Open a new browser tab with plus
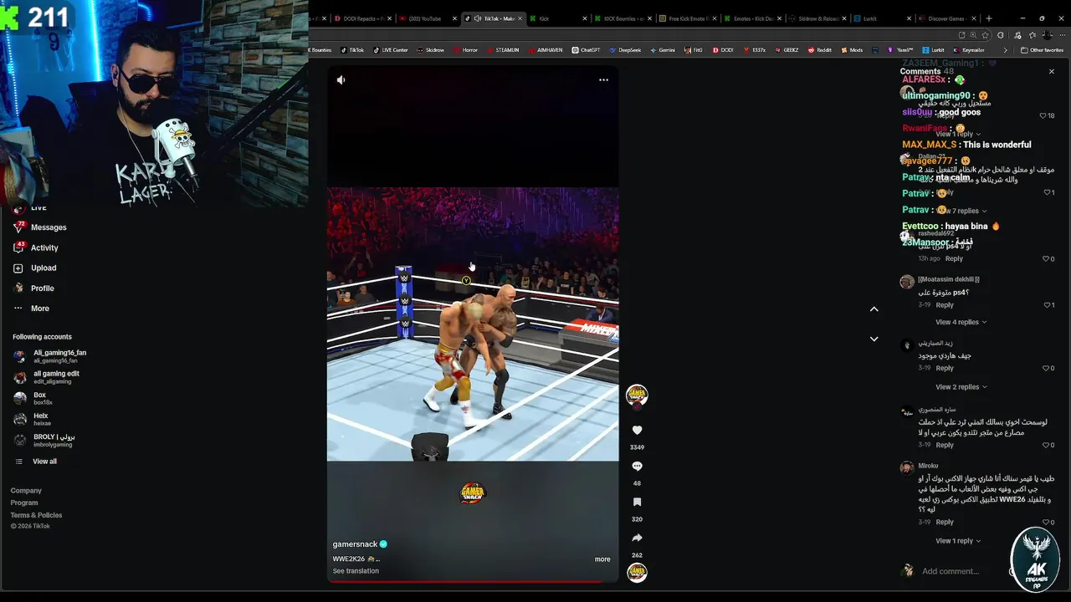The image size is (1071, 602). point(989,18)
